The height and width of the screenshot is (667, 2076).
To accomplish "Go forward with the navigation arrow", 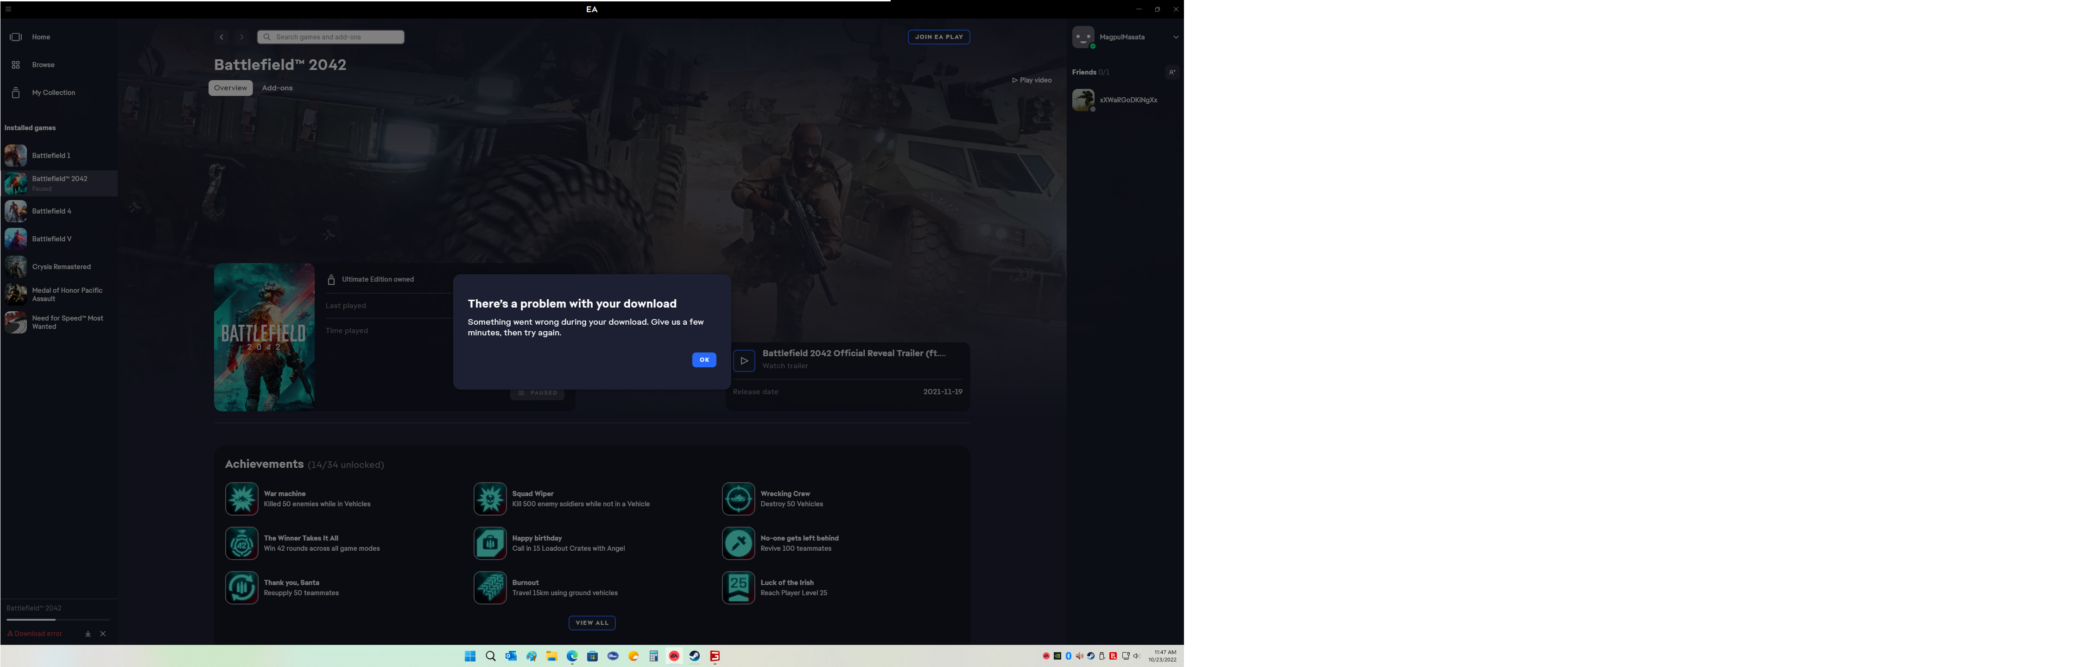I will click(x=241, y=37).
